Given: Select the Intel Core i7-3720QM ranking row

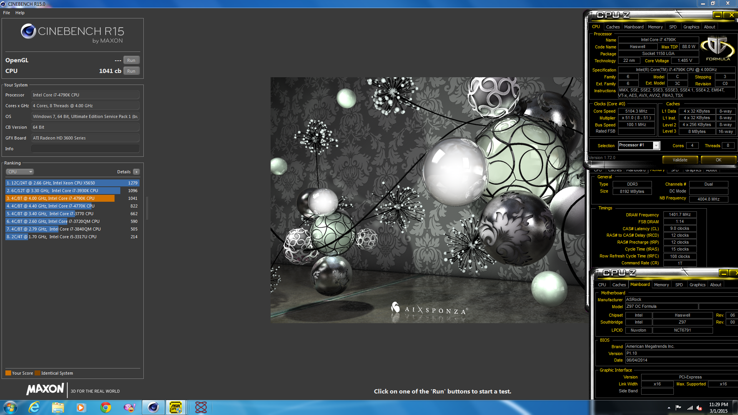Looking at the screenshot, I should (72, 221).
